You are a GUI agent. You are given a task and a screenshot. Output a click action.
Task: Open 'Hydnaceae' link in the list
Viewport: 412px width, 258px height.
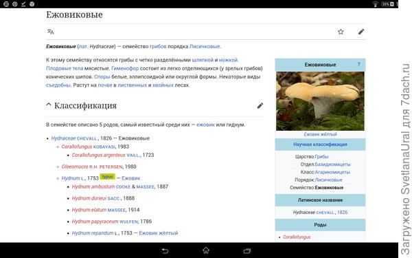tap(63, 138)
